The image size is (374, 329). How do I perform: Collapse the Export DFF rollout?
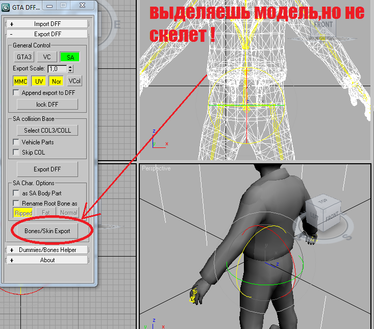[x=47, y=34]
